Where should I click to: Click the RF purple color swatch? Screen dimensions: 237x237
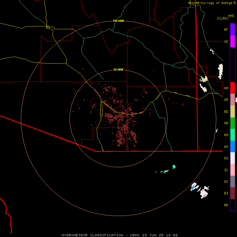click(233, 29)
